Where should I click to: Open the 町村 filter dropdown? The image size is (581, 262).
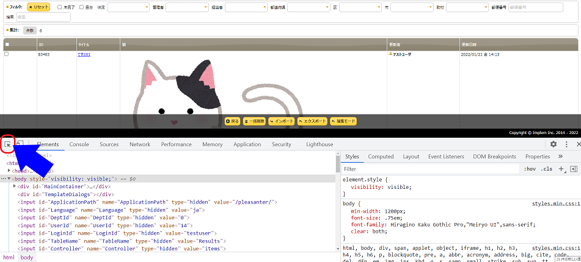pos(467,7)
